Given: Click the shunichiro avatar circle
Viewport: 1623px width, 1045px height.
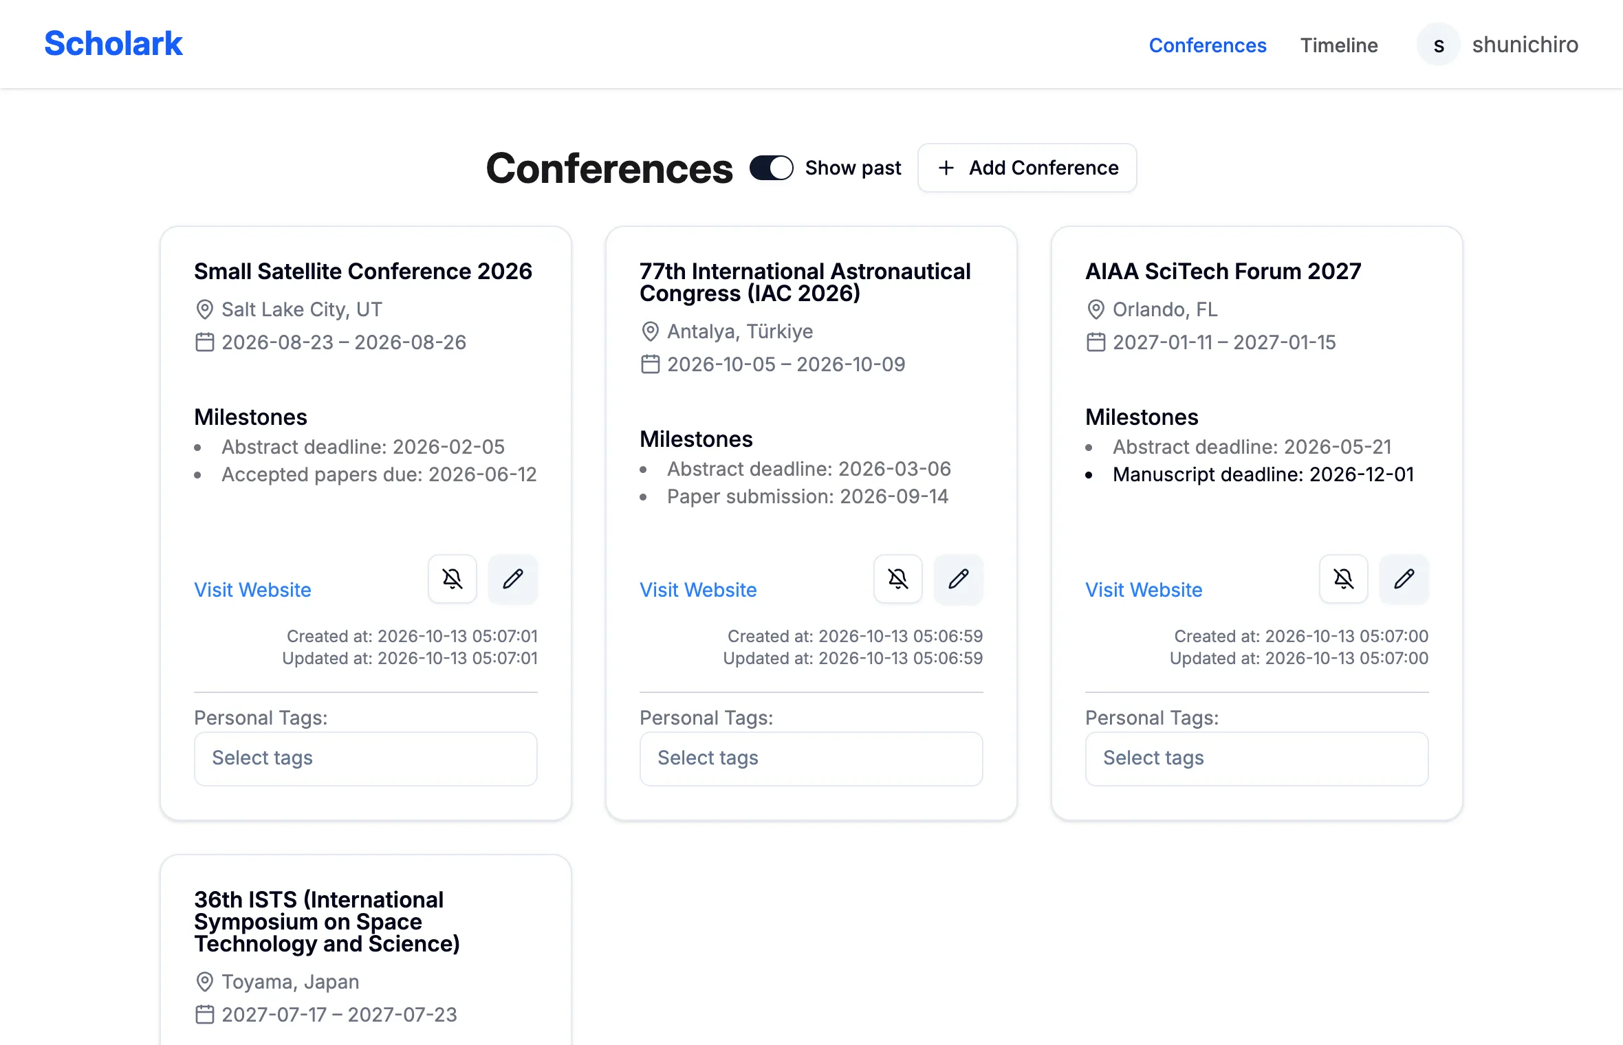Looking at the screenshot, I should click(1439, 45).
